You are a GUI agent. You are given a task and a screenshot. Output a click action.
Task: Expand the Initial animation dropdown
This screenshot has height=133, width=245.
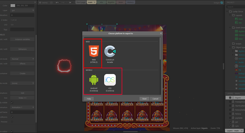tap(22, 107)
